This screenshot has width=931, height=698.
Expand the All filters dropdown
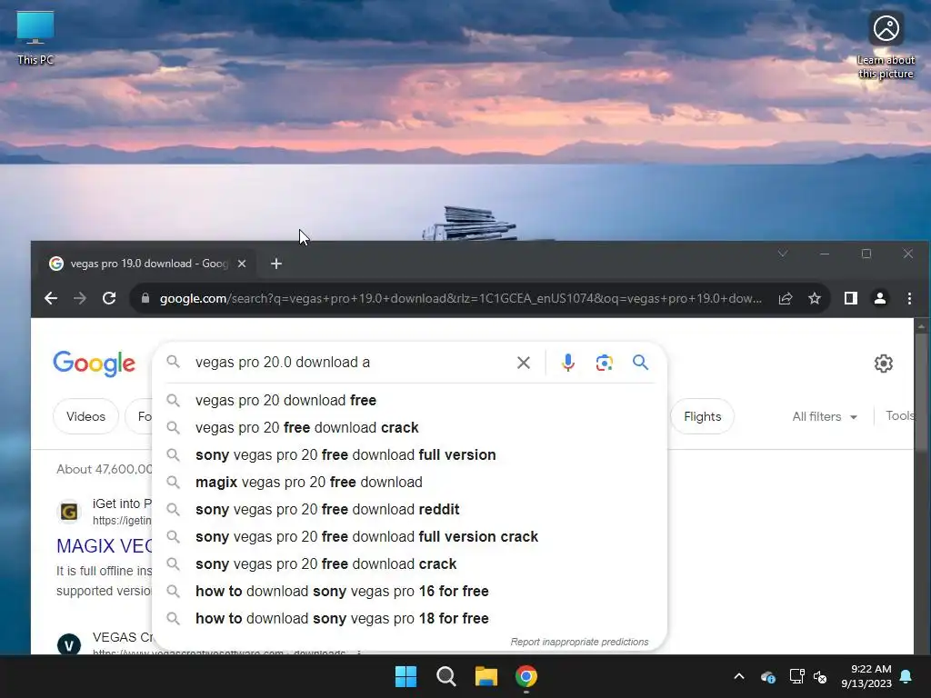coord(824,416)
